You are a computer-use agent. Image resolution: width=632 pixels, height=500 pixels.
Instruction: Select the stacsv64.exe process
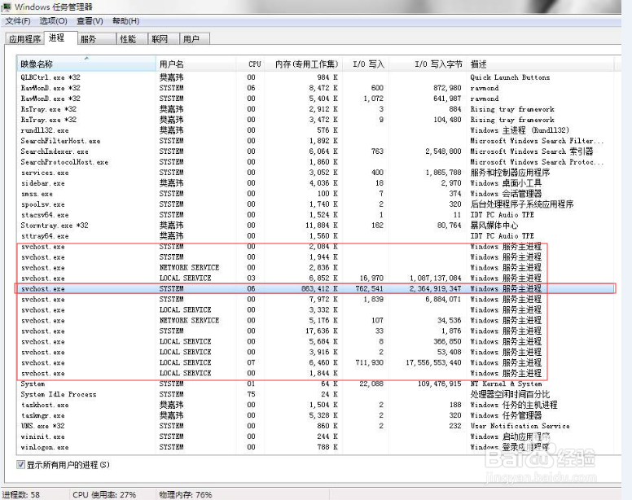pos(315,215)
